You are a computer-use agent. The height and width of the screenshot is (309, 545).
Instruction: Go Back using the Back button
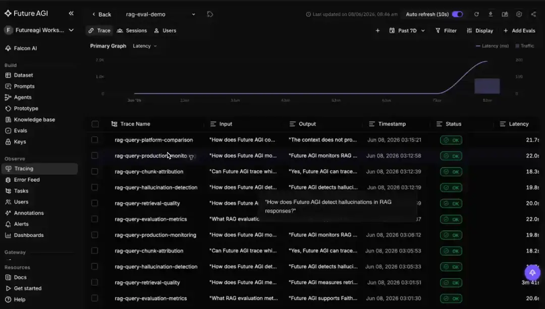coord(101,14)
